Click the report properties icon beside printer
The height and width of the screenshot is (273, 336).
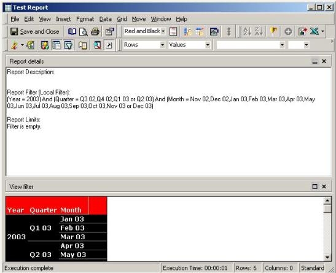(x=109, y=32)
